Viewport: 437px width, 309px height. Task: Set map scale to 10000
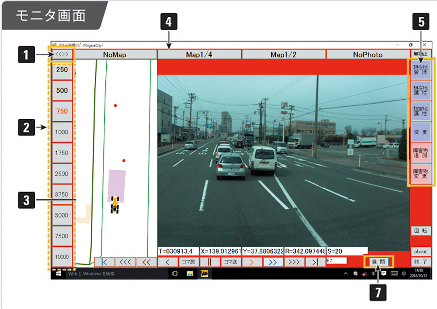point(62,257)
